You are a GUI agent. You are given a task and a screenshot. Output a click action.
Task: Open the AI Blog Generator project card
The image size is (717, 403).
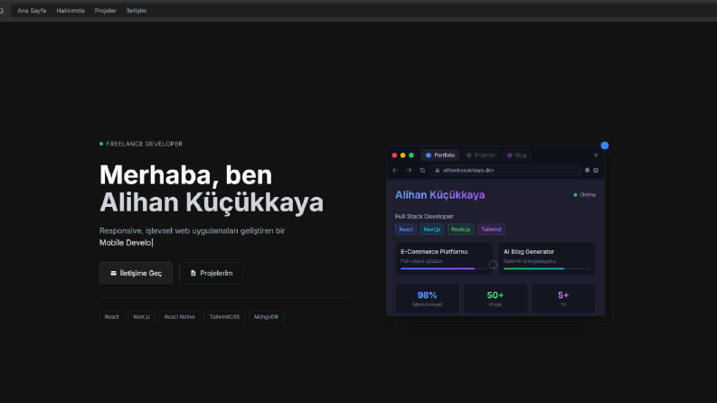[546, 258]
